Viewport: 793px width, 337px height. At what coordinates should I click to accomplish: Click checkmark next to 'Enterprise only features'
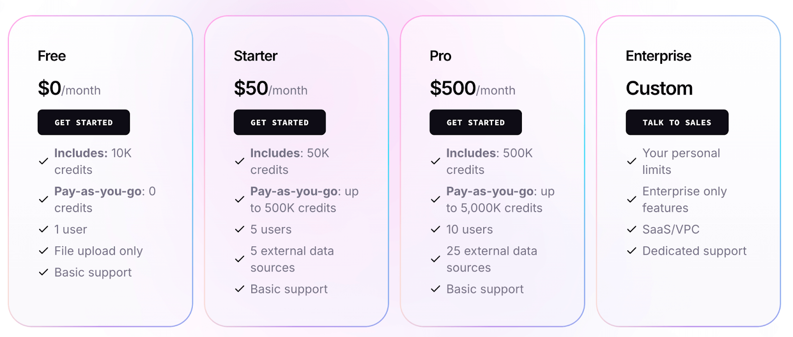coord(631,199)
